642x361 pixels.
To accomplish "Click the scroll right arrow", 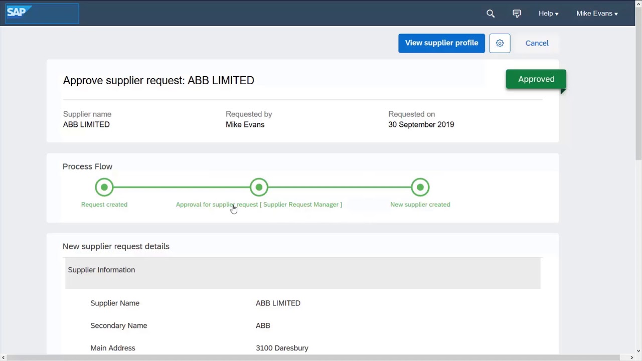I will pyautogui.click(x=631, y=357).
